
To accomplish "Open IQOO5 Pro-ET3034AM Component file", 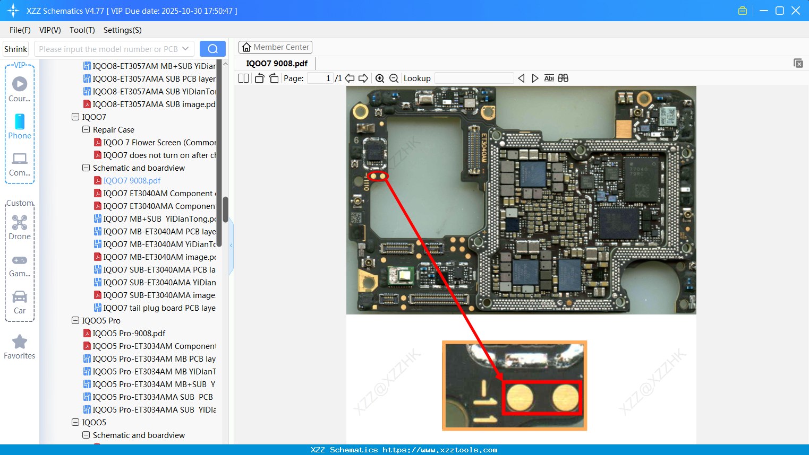I will [149, 346].
